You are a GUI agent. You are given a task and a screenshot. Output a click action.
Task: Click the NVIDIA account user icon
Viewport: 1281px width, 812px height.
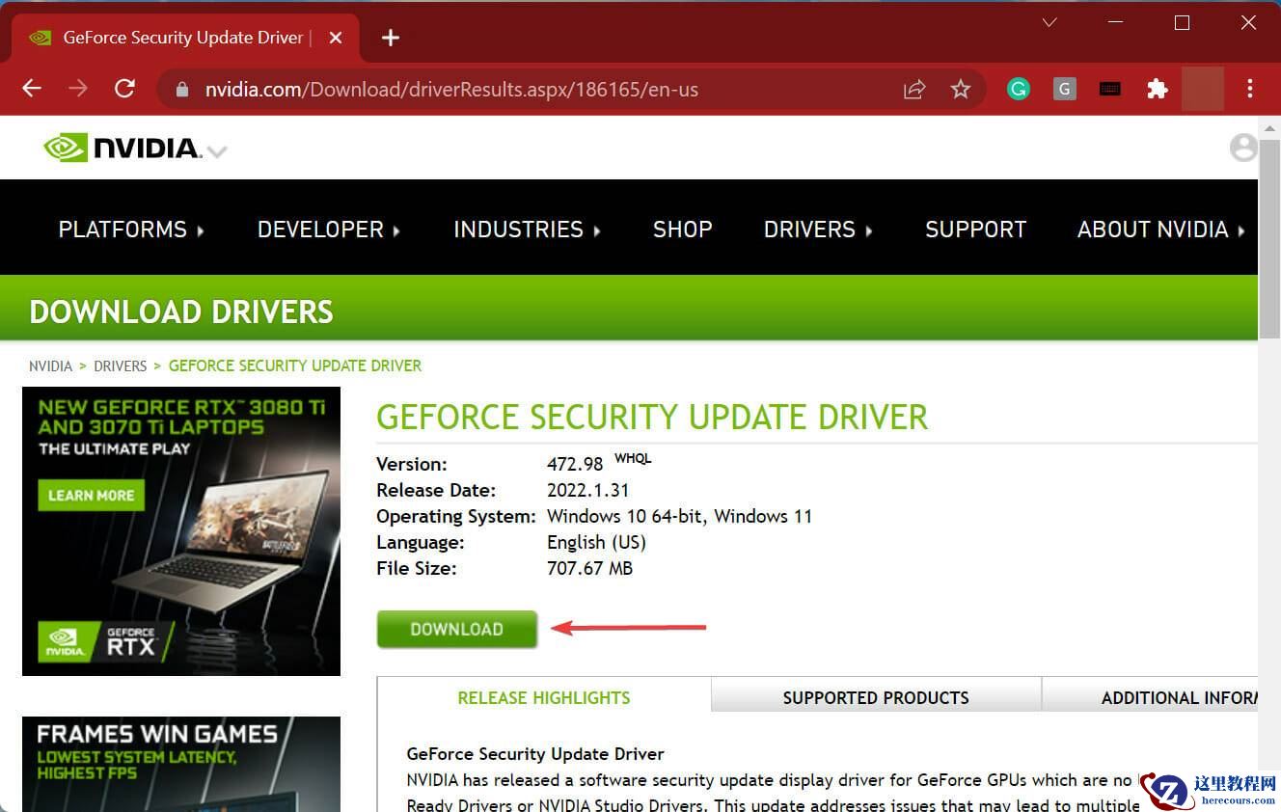point(1242,148)
